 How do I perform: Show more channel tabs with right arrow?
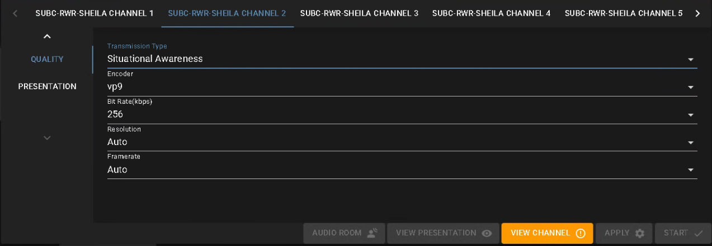coord(697,13)
